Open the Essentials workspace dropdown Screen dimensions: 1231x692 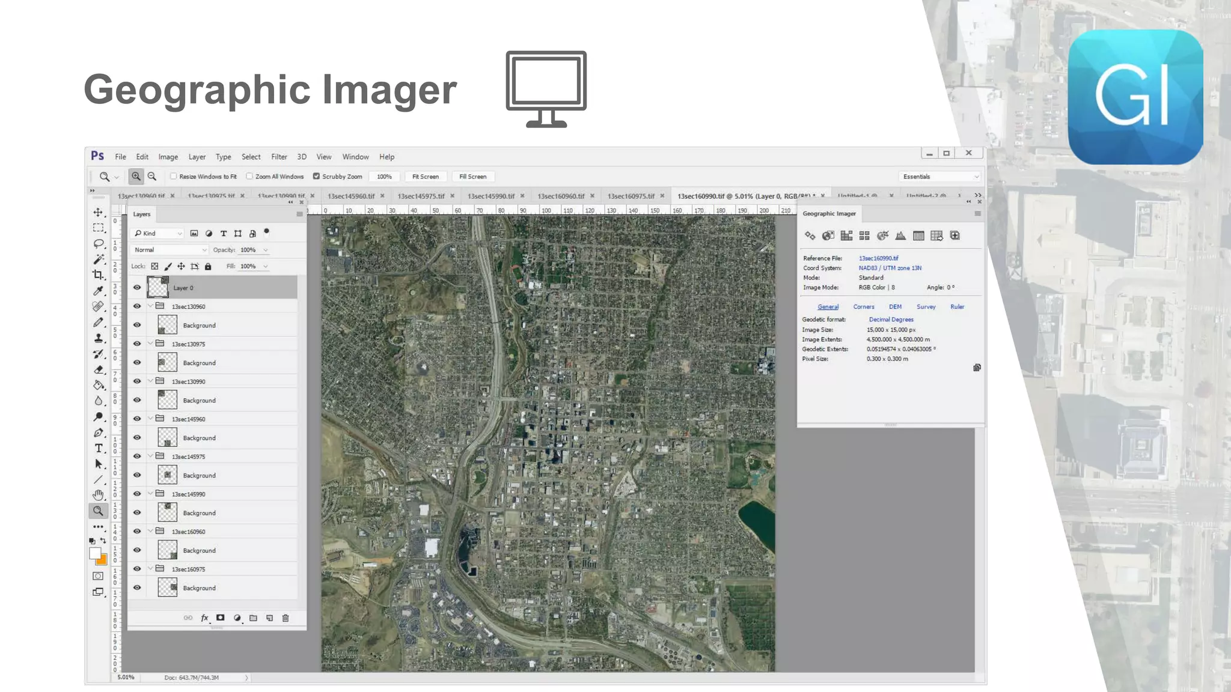pyautogui.click(x=940, y=177)
